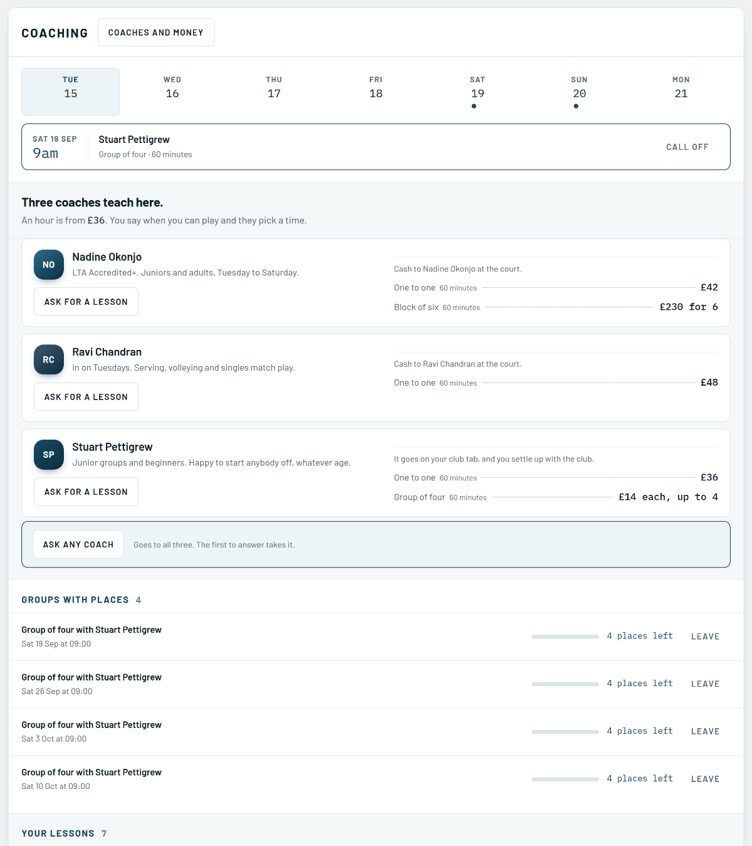Viewport: 752px width, 846px height.
Task: Click Stuart Pettigrew's SP avatar badge
Action: coord(49,455)
